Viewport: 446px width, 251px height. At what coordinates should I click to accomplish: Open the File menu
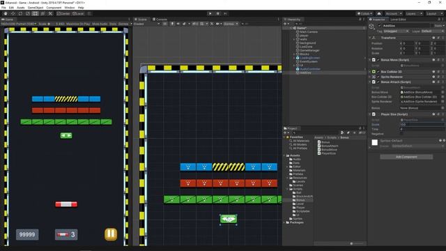pyautogui.click(x=3, y=8)
